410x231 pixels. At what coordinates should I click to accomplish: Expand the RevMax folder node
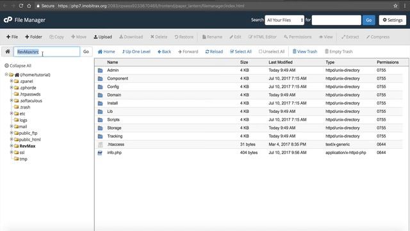pyautogui.click(x=12, y=146)
